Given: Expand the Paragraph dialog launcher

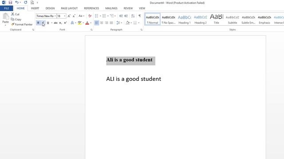Looking at the screenshot, I should [142, 30].
